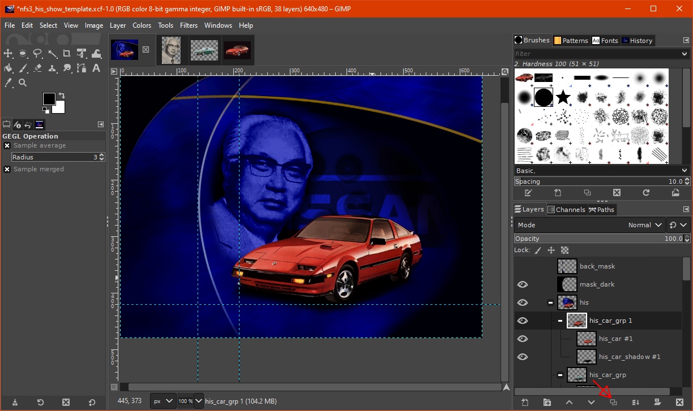Switch to the Paths tab
This screenshot has width=693, height=411.
click(602, 210)
